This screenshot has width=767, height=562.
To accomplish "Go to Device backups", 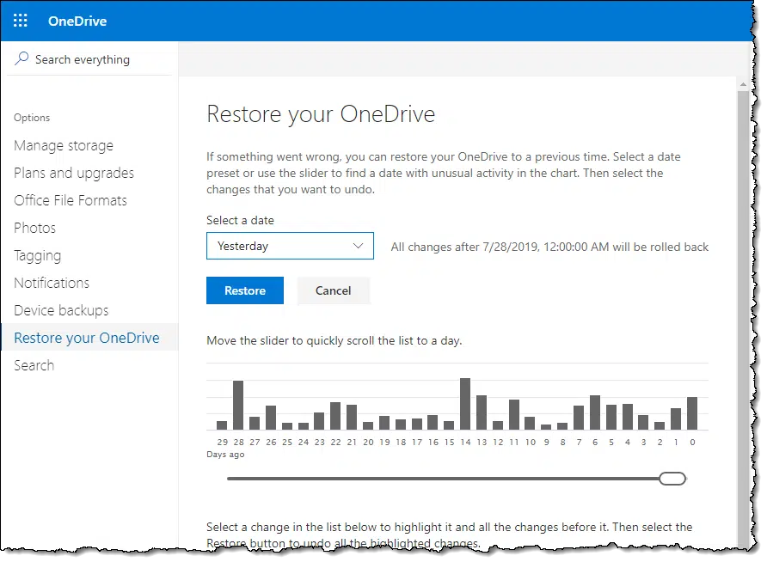I will [61, 310].
